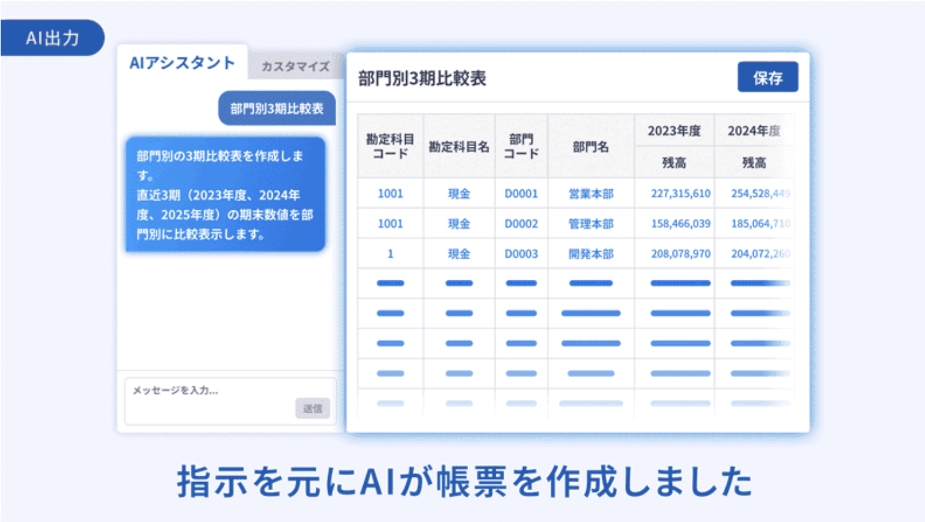Select the 部門別3期比較表 chat bubble label
The height and width of the screenshot is (522, 925).
pos(277,108)
